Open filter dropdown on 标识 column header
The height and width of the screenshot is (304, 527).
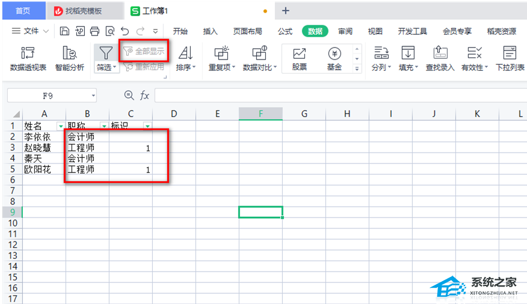[147, 126]
